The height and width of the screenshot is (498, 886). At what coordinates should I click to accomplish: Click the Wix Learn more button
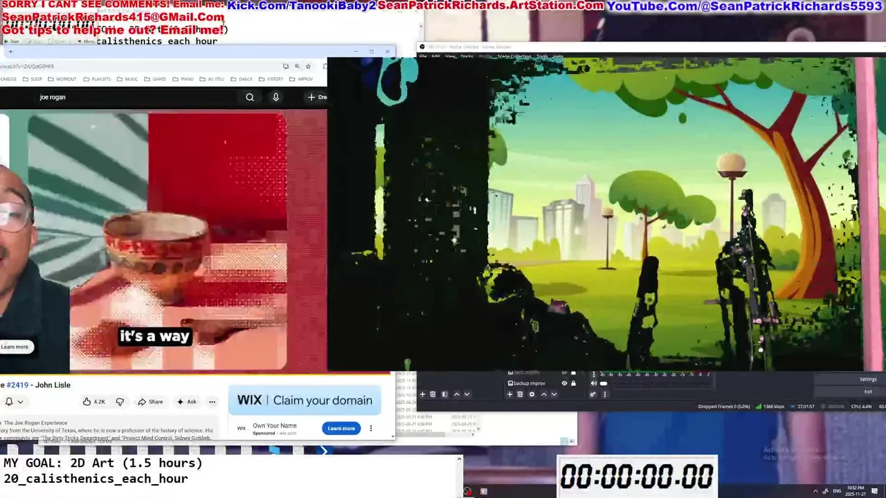point(341,428)
